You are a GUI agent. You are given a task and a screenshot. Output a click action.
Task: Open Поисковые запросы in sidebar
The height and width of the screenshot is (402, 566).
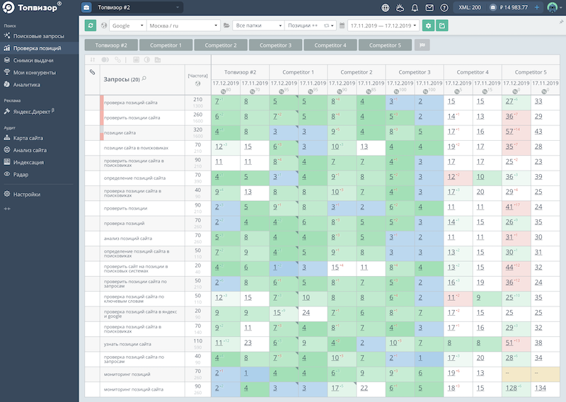(x=39, y=36)
